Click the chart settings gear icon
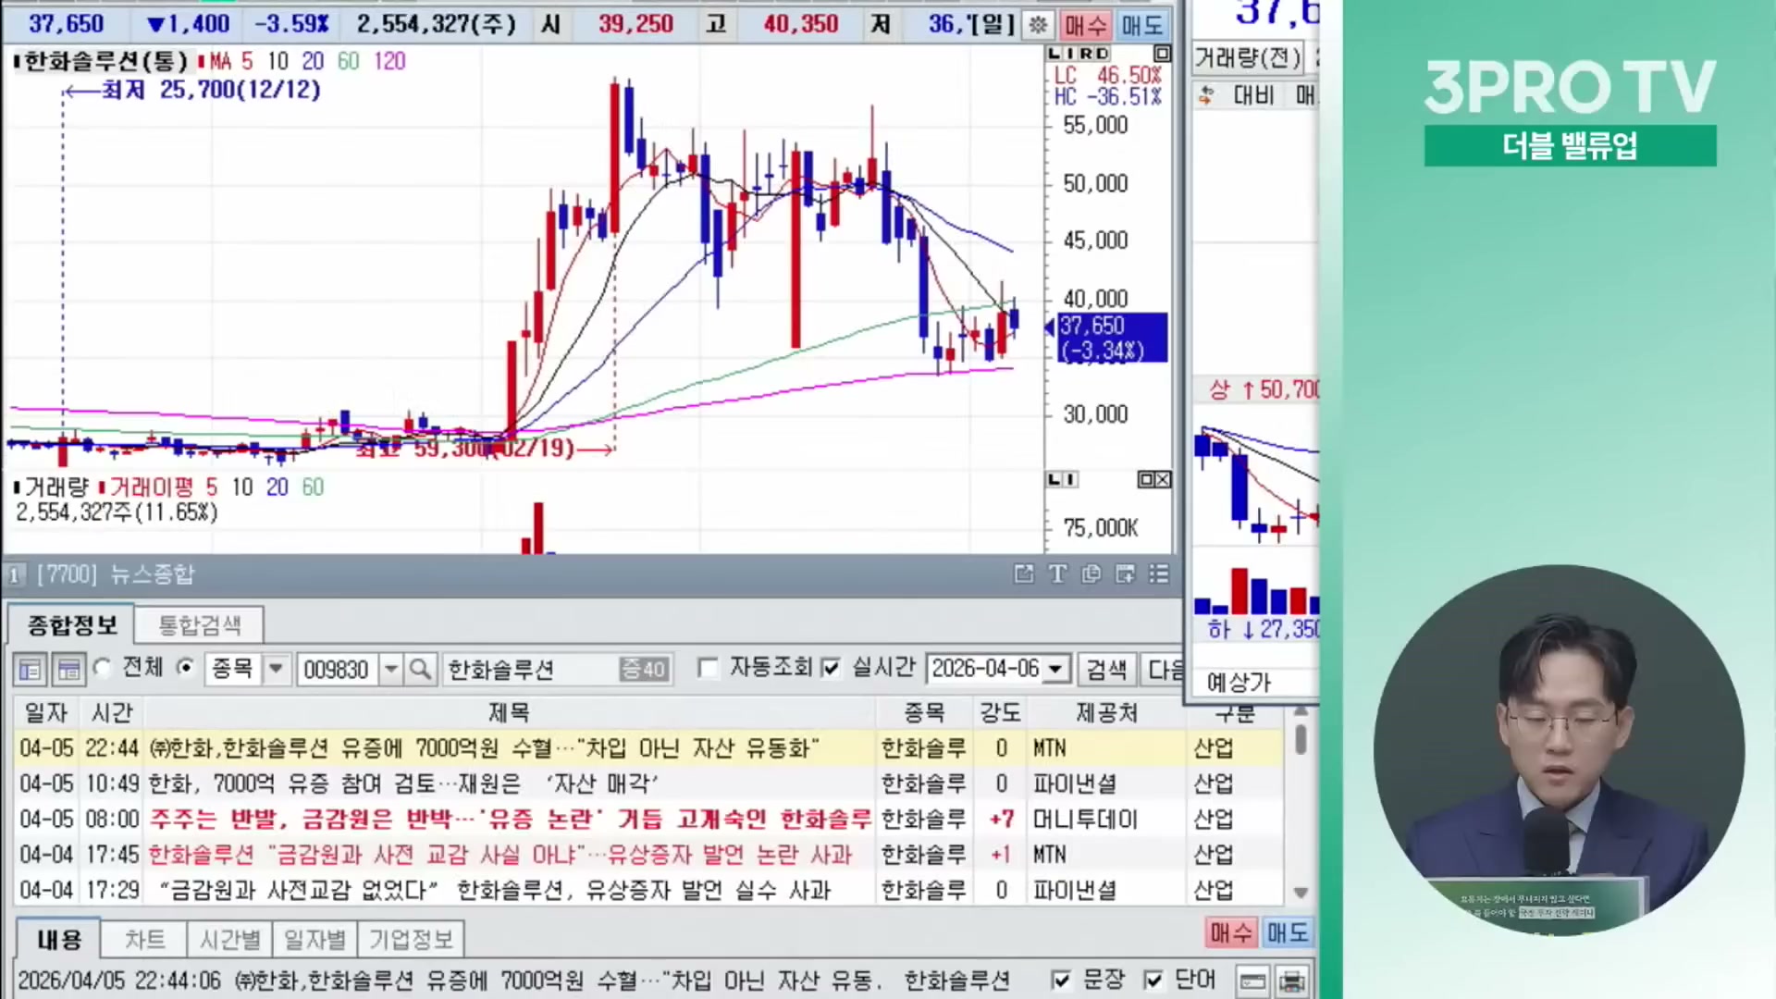 click(1038, 25)
